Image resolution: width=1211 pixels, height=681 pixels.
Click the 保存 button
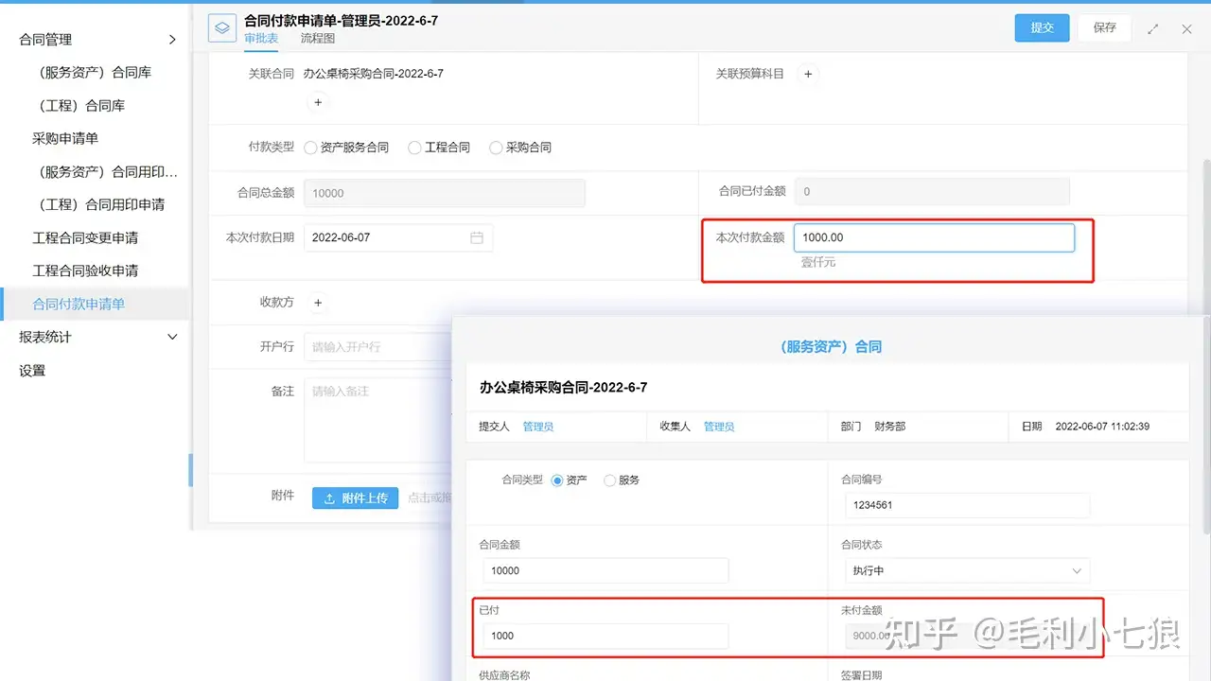(1105, 27)
